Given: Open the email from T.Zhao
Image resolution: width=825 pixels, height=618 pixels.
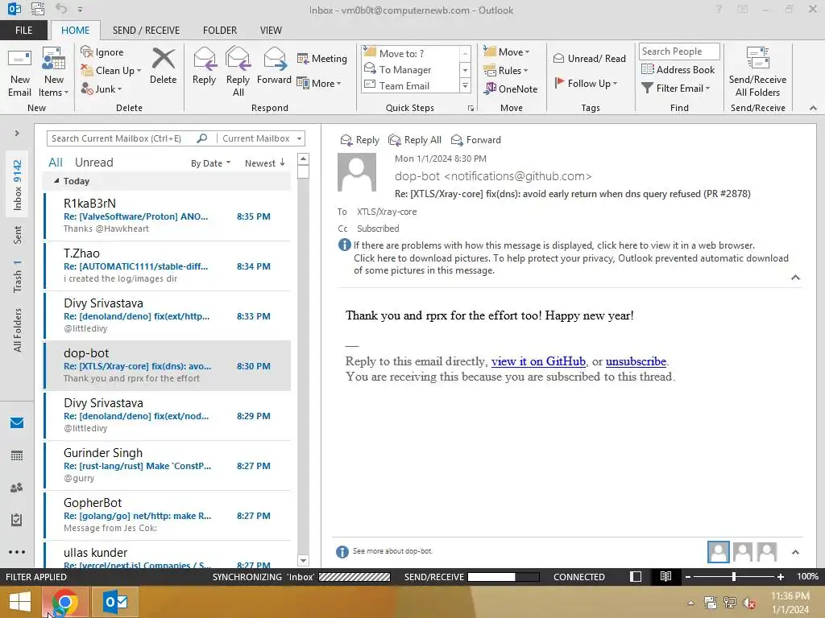Looking at the screenshot, I should [168, 266].
